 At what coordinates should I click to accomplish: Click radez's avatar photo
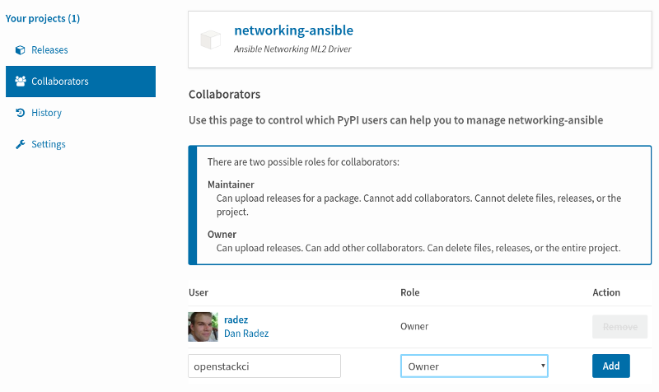click(203, 326)
